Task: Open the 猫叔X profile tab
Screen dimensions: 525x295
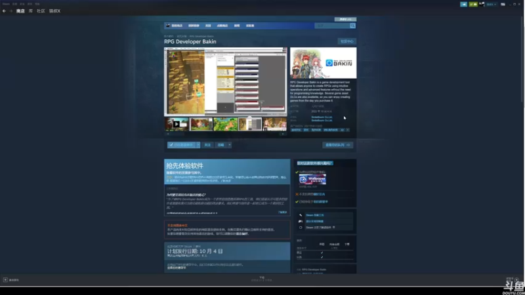Action: 54,11
